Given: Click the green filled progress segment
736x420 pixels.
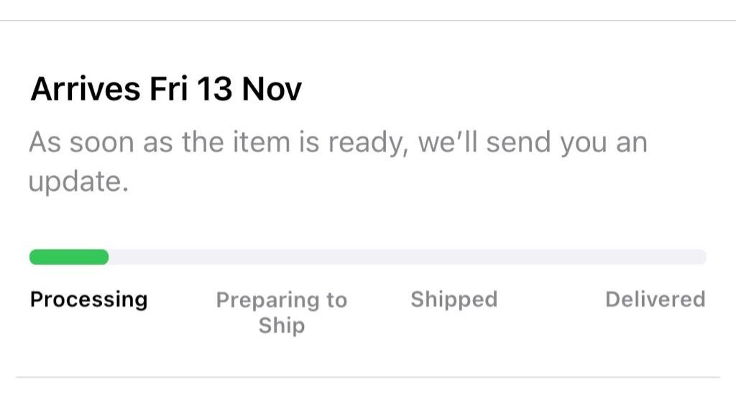Looking at the screenshot, I should 69,257.
